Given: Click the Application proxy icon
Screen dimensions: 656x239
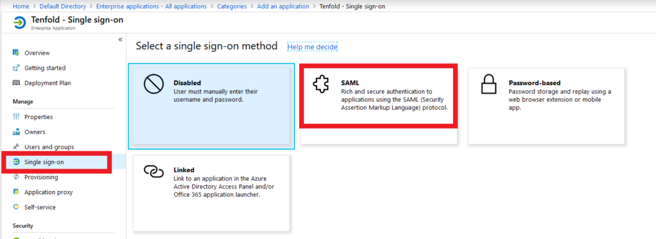Looking at the screenshot, I should (x=16, y=192).
